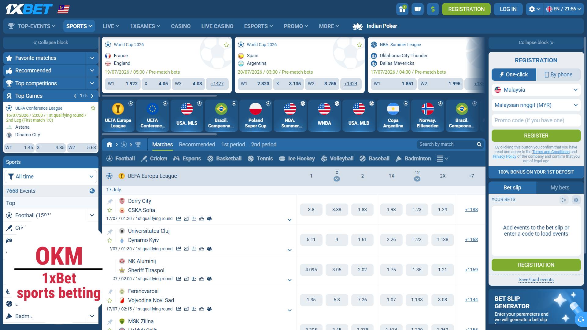Select By phone registration option
The image size is (587, 330).
(558, 75)
